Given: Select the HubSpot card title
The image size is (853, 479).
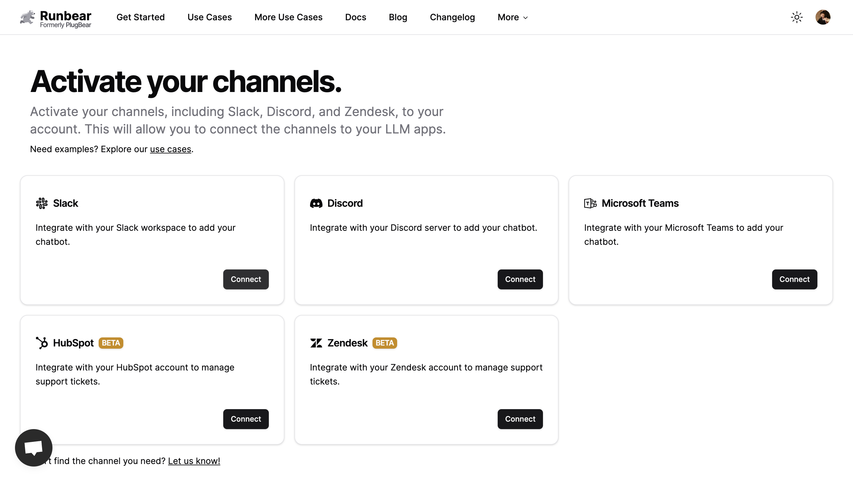Looking at the screenshot, I should point(73,343).
